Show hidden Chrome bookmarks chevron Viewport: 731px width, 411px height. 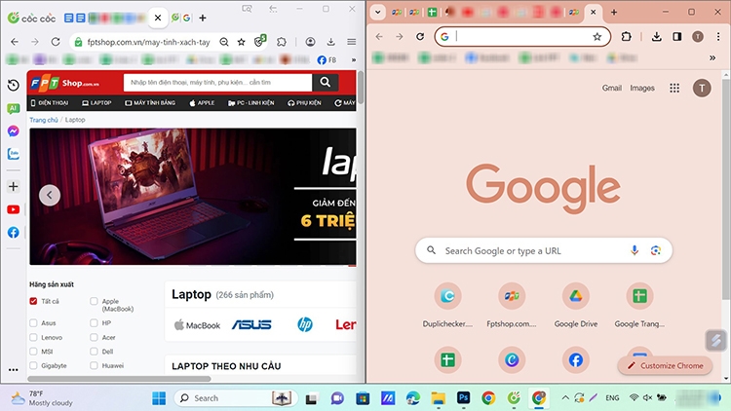coord(712,57)
